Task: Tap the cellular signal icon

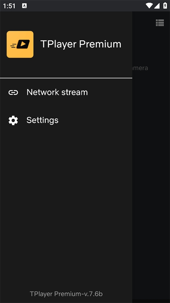Action: 157,6
